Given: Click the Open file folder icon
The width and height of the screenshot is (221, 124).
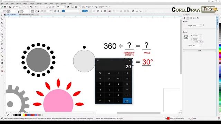Looking at the screenshot, I should coord(5,7).
